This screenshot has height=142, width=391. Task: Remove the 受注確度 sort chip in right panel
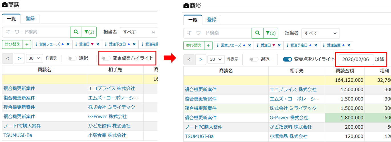click(348, 45)
